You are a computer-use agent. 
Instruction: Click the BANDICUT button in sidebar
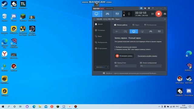102,67
